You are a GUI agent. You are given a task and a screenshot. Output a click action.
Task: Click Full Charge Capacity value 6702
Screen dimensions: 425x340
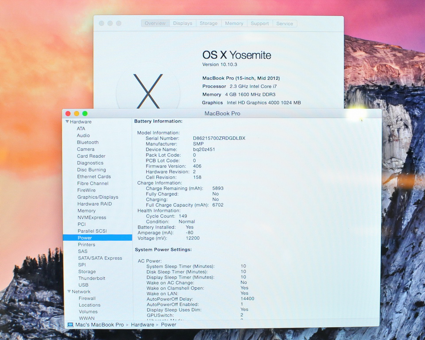pos(218,205)
